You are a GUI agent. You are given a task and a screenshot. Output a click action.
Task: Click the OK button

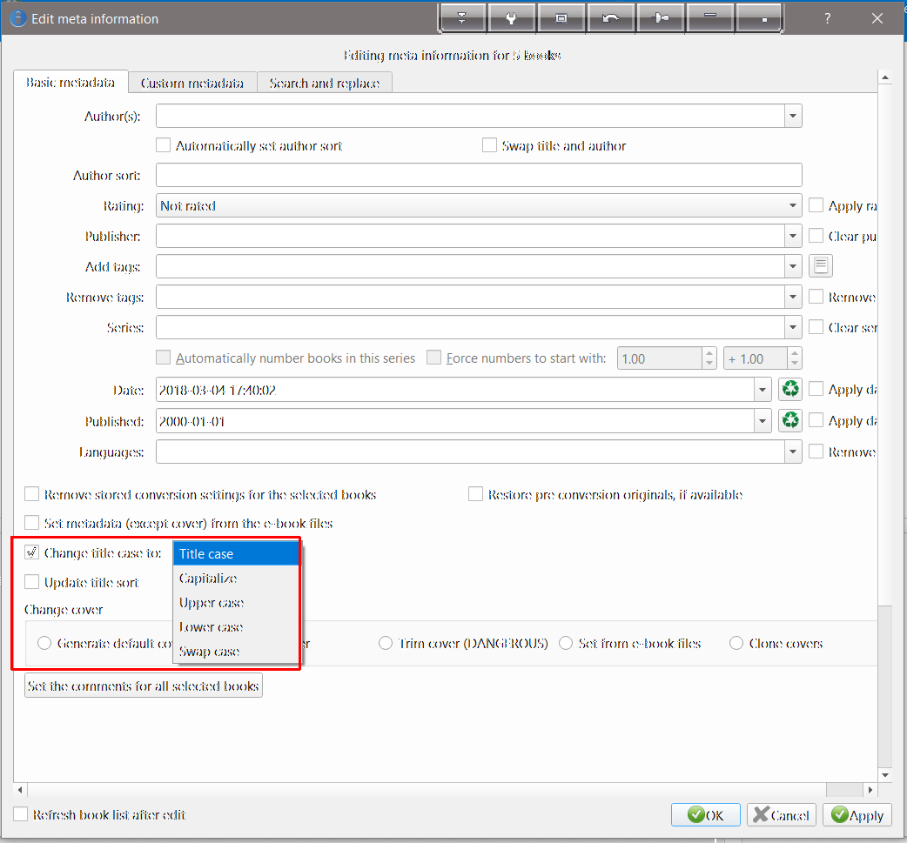705,814
